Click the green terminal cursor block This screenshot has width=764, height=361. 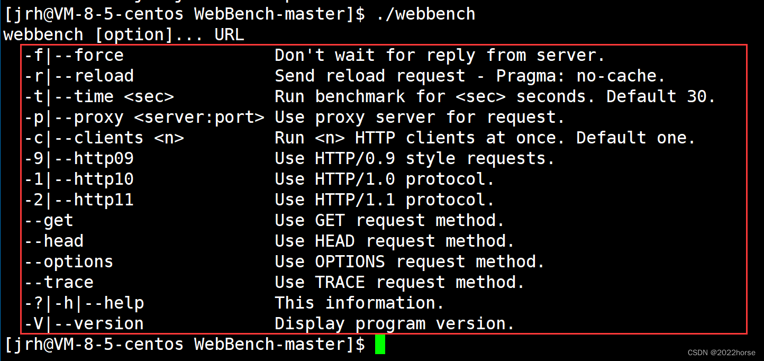pyautogui.click(x=380, y=345)
